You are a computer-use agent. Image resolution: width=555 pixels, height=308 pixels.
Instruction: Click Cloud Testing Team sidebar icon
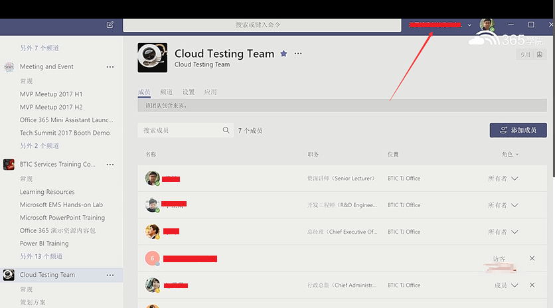tap(9, 275)
